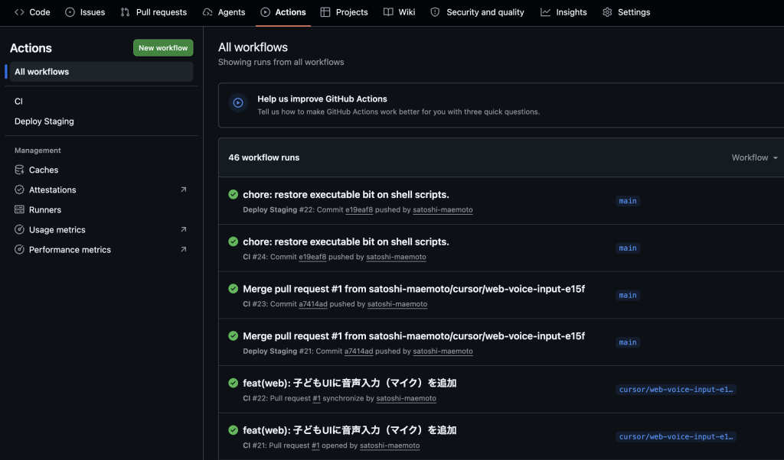
Task: Open commit a7414ad in Deploy Staging #21
Action: point(358,351)
